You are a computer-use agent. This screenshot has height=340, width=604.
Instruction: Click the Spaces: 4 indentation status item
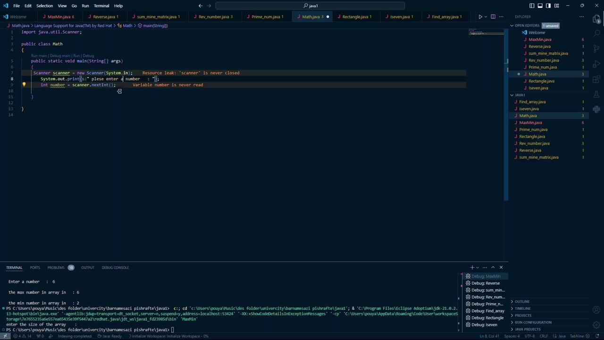pyautogui.click(x=512, y=336)
